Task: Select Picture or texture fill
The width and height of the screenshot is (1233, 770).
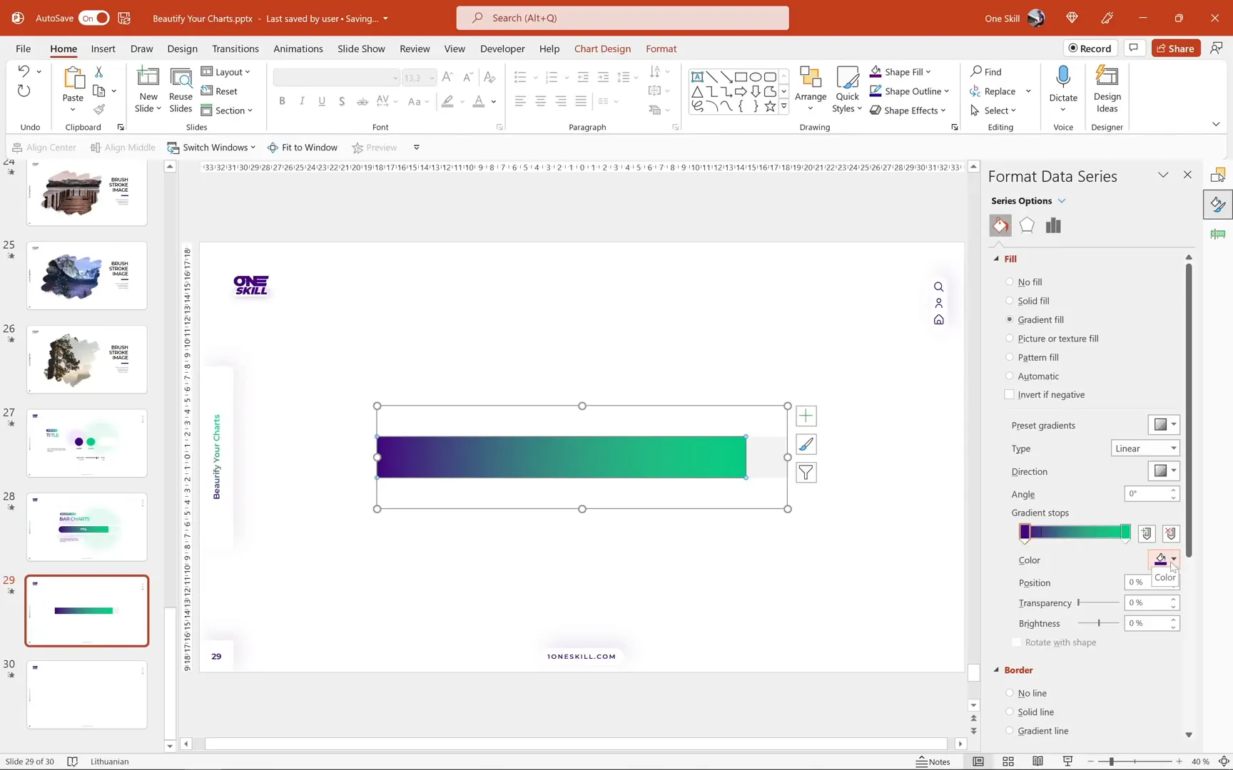Action: pyautogui.click(x=1052, y=339)
